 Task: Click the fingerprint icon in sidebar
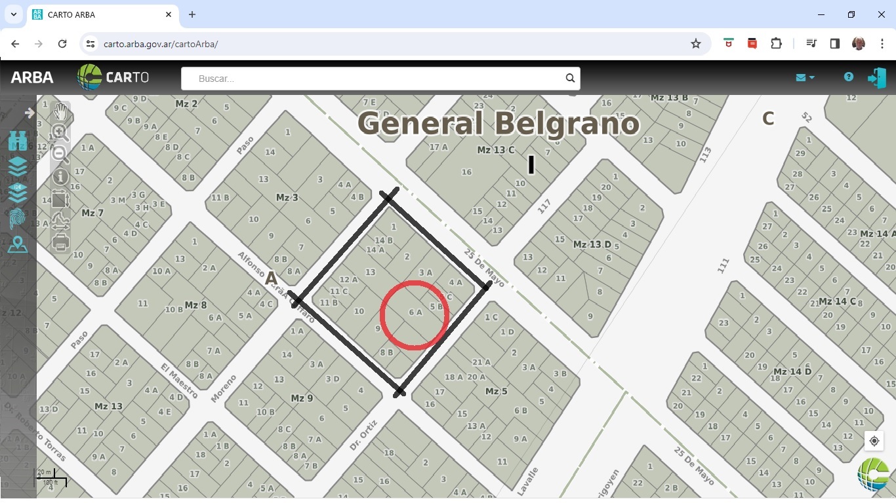click(18, 219)
